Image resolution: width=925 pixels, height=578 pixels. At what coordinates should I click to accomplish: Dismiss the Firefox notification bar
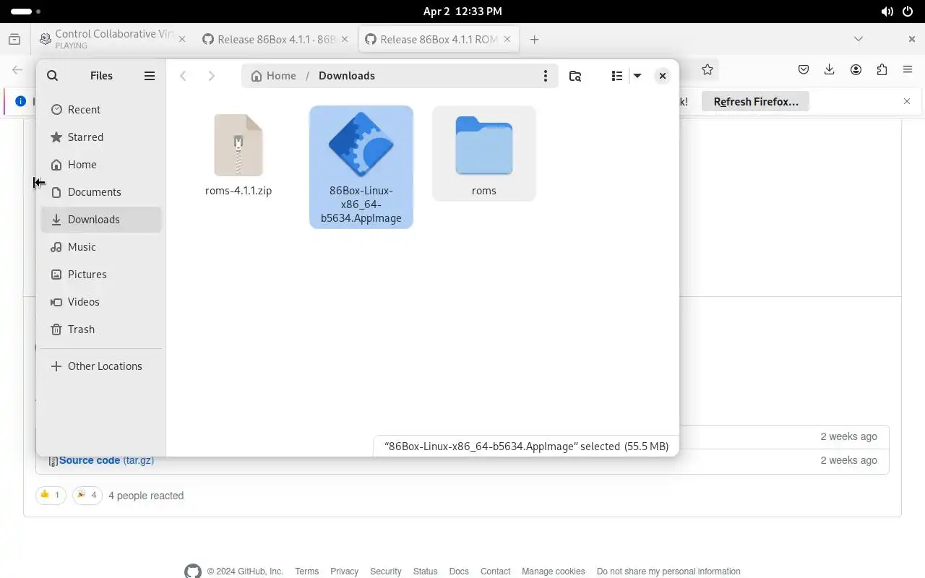[x=907, y=102]
